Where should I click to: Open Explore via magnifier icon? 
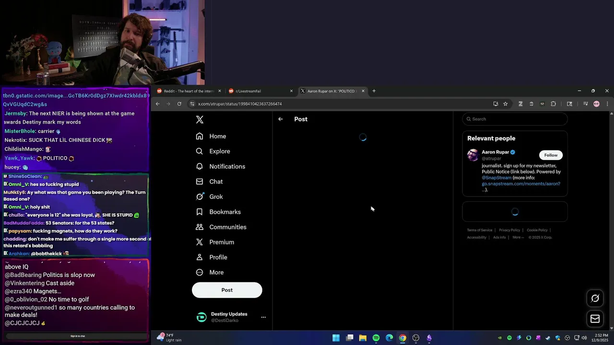[x=200, y=151]
